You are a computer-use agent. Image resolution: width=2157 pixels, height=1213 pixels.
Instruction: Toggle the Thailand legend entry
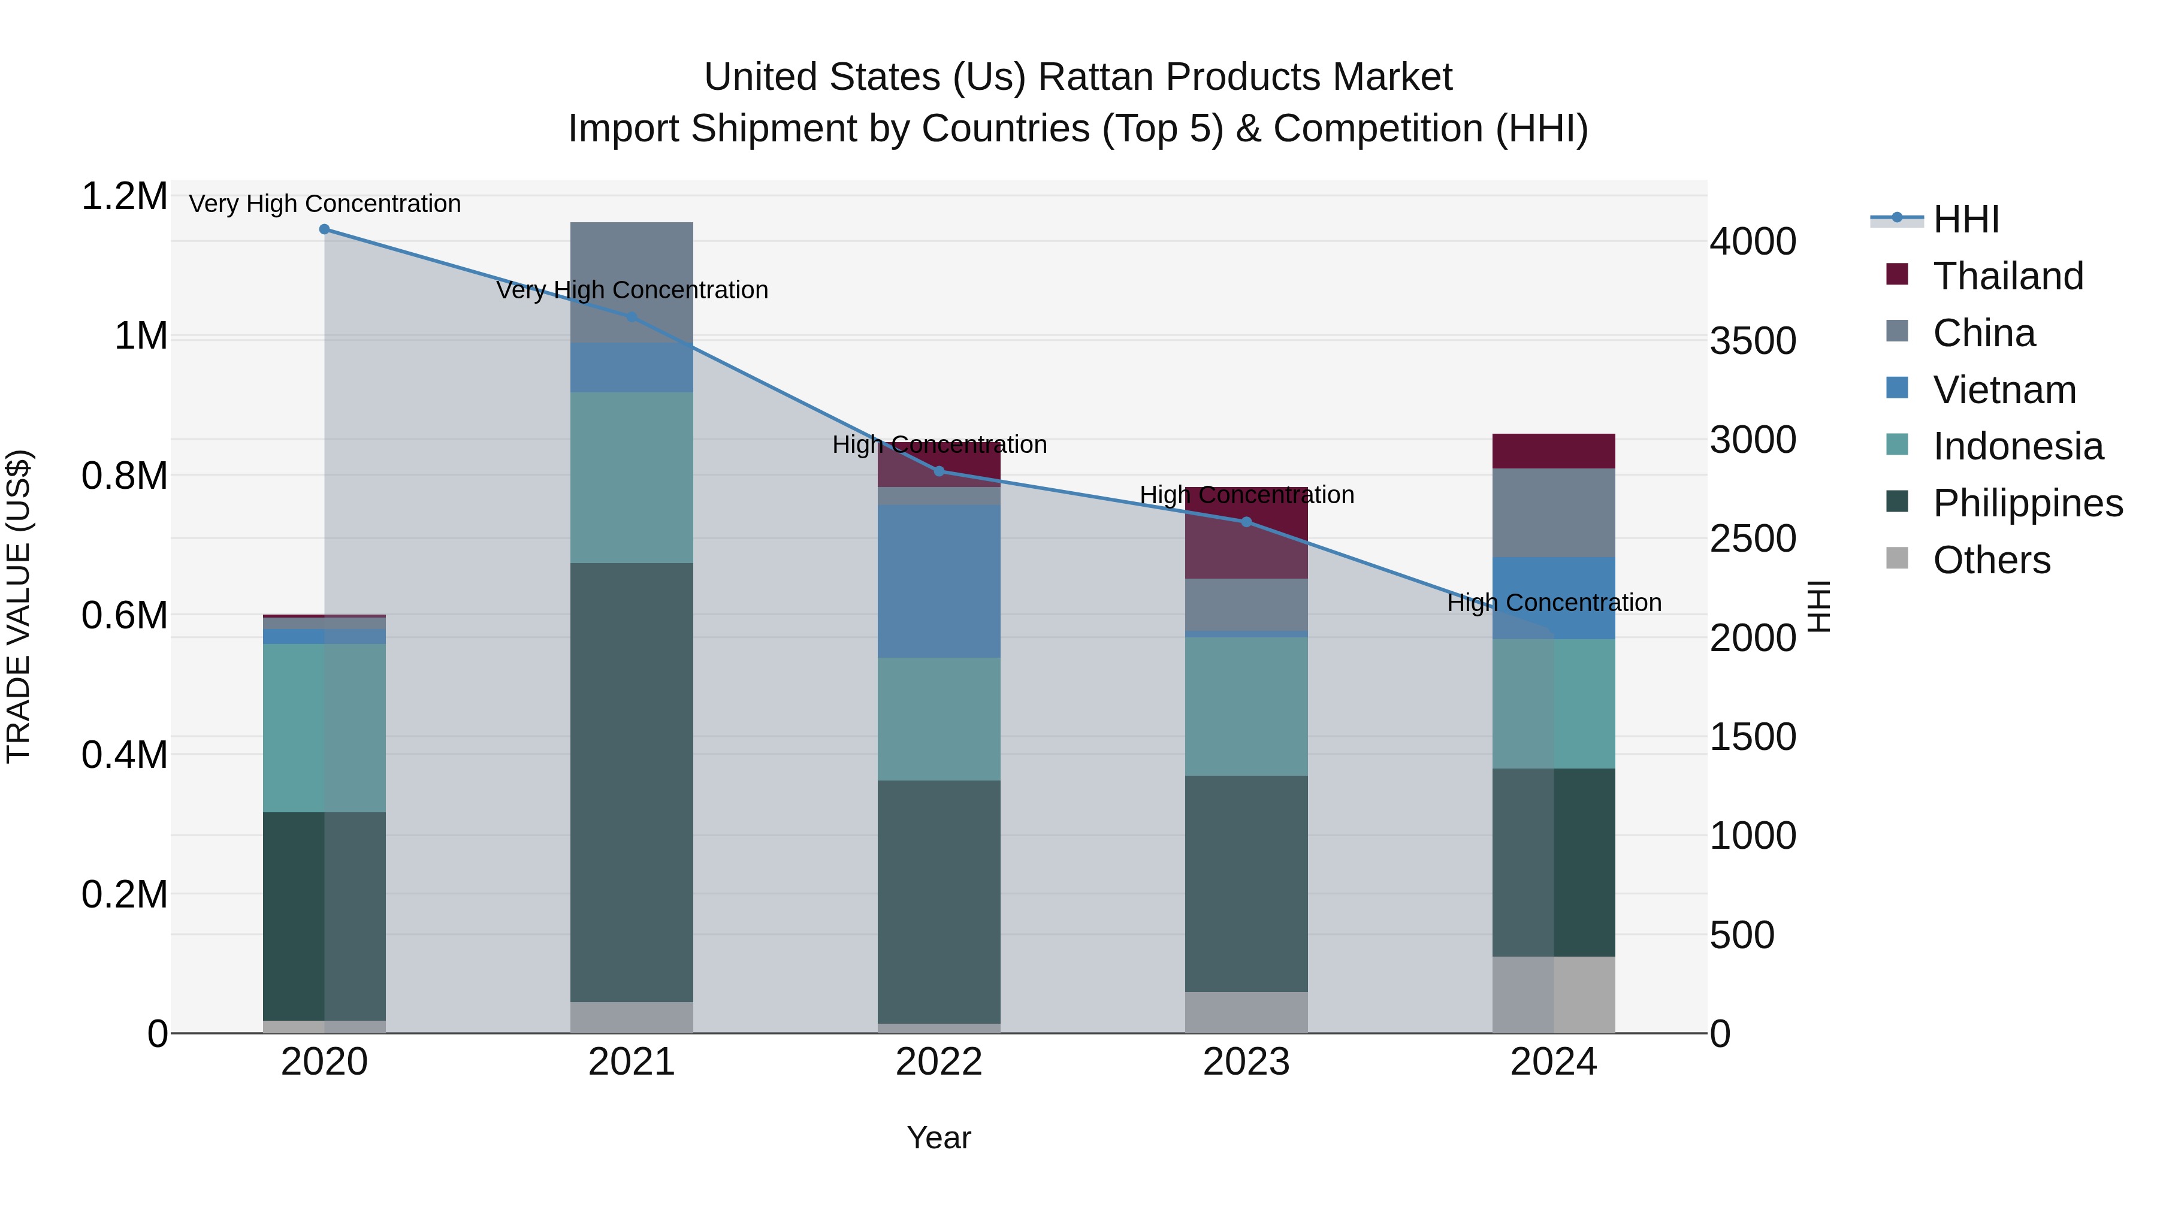click(x=1984, y=276)
